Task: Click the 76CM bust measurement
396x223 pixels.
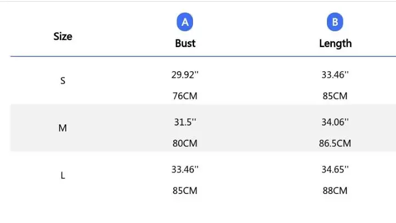Action: (185, 96)
